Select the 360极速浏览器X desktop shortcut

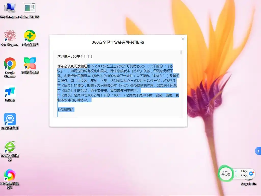coord(10,179)
